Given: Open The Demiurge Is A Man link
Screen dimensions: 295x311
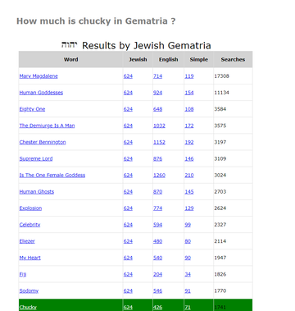Looking at the screenshot, I should coord(47,126).
